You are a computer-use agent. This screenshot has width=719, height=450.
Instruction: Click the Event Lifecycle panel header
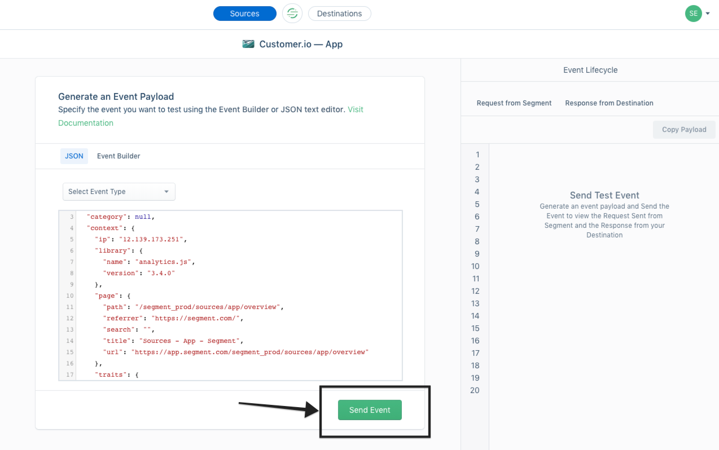(x=590, y=70)
